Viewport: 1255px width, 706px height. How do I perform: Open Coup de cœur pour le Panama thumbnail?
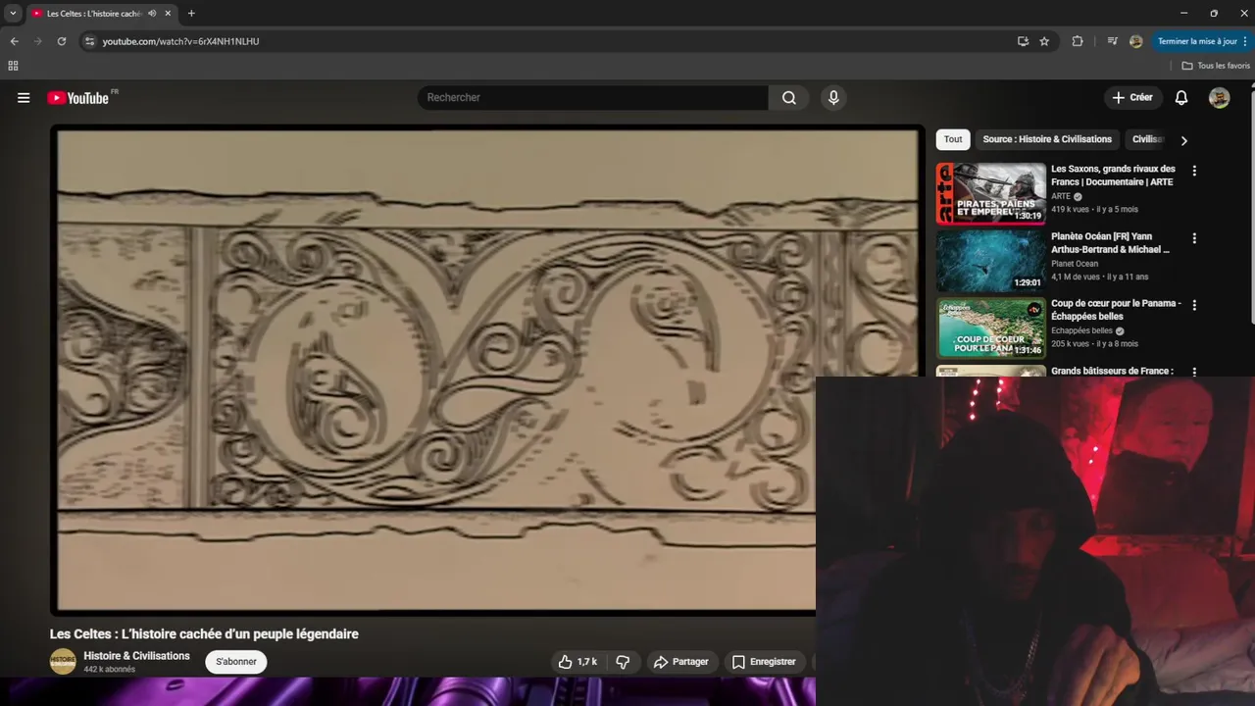pos(990,328)
